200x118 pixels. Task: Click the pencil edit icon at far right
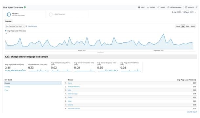(x=197, y=7)
